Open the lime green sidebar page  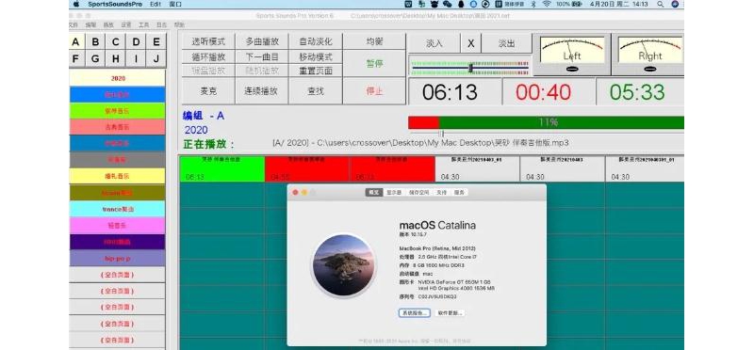(x=117, y=111)
